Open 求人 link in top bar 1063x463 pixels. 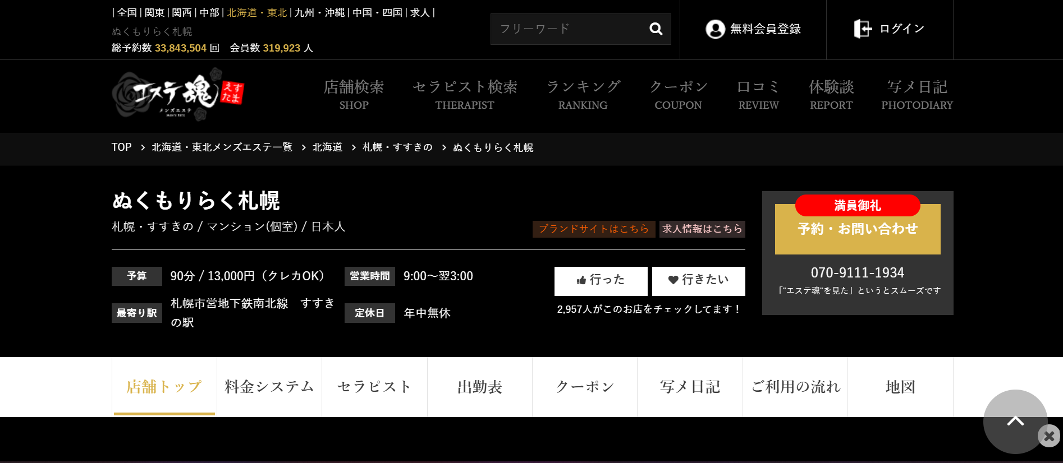[x=420, y=12]
